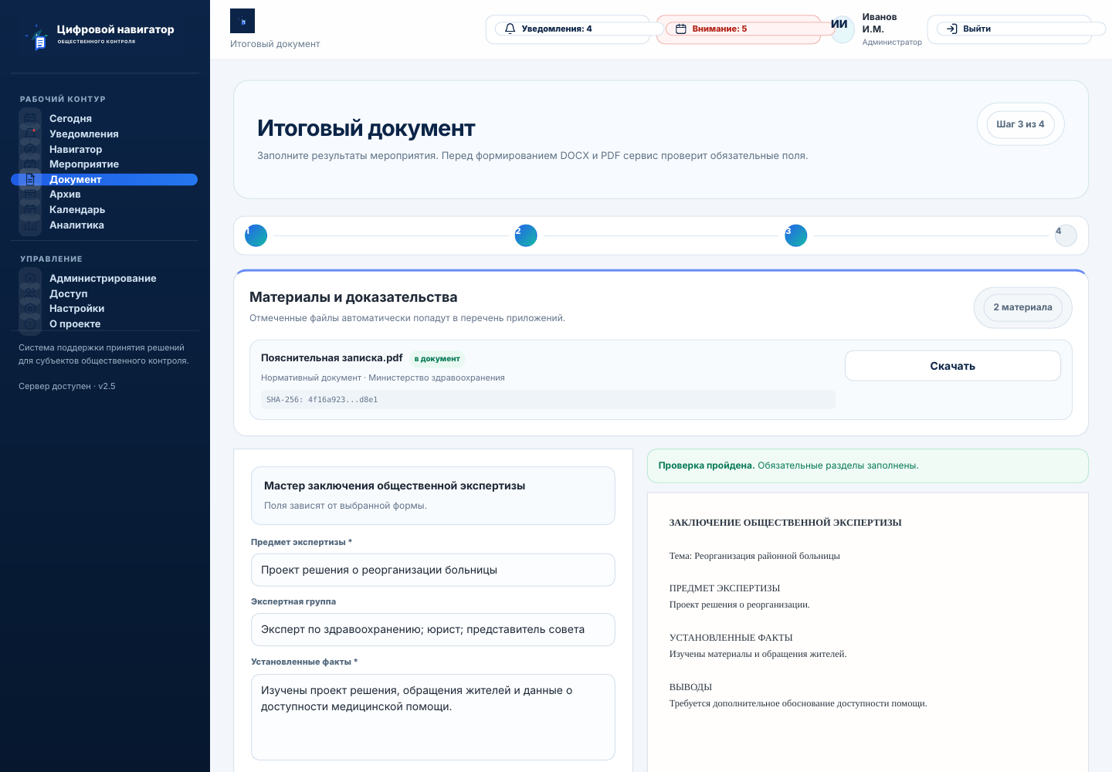
Task: Open the Архив box icon
Action: [x=30, y=195]
